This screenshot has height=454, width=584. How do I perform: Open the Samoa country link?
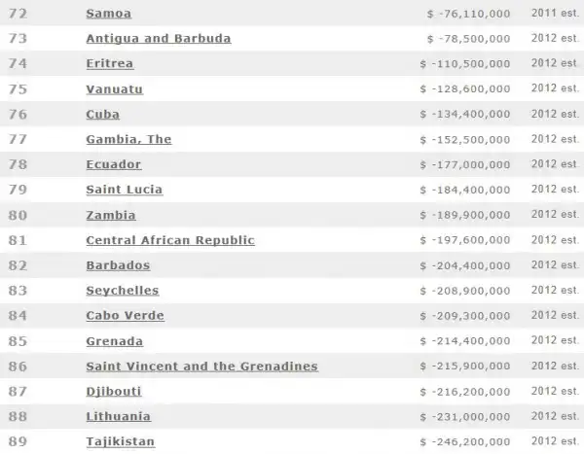click(x=108, y=14)
